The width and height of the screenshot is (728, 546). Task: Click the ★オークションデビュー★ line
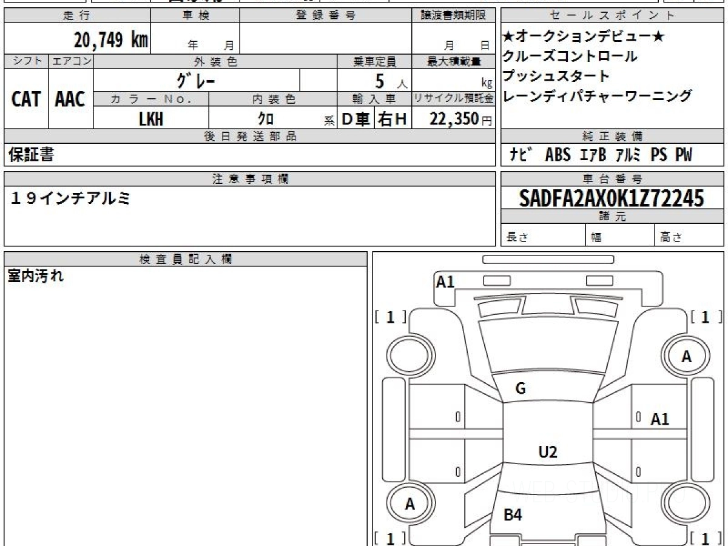583,36
